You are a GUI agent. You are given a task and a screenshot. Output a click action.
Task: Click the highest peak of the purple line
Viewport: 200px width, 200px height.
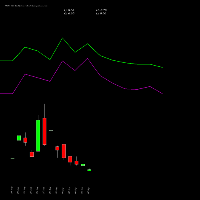(88, 58)
